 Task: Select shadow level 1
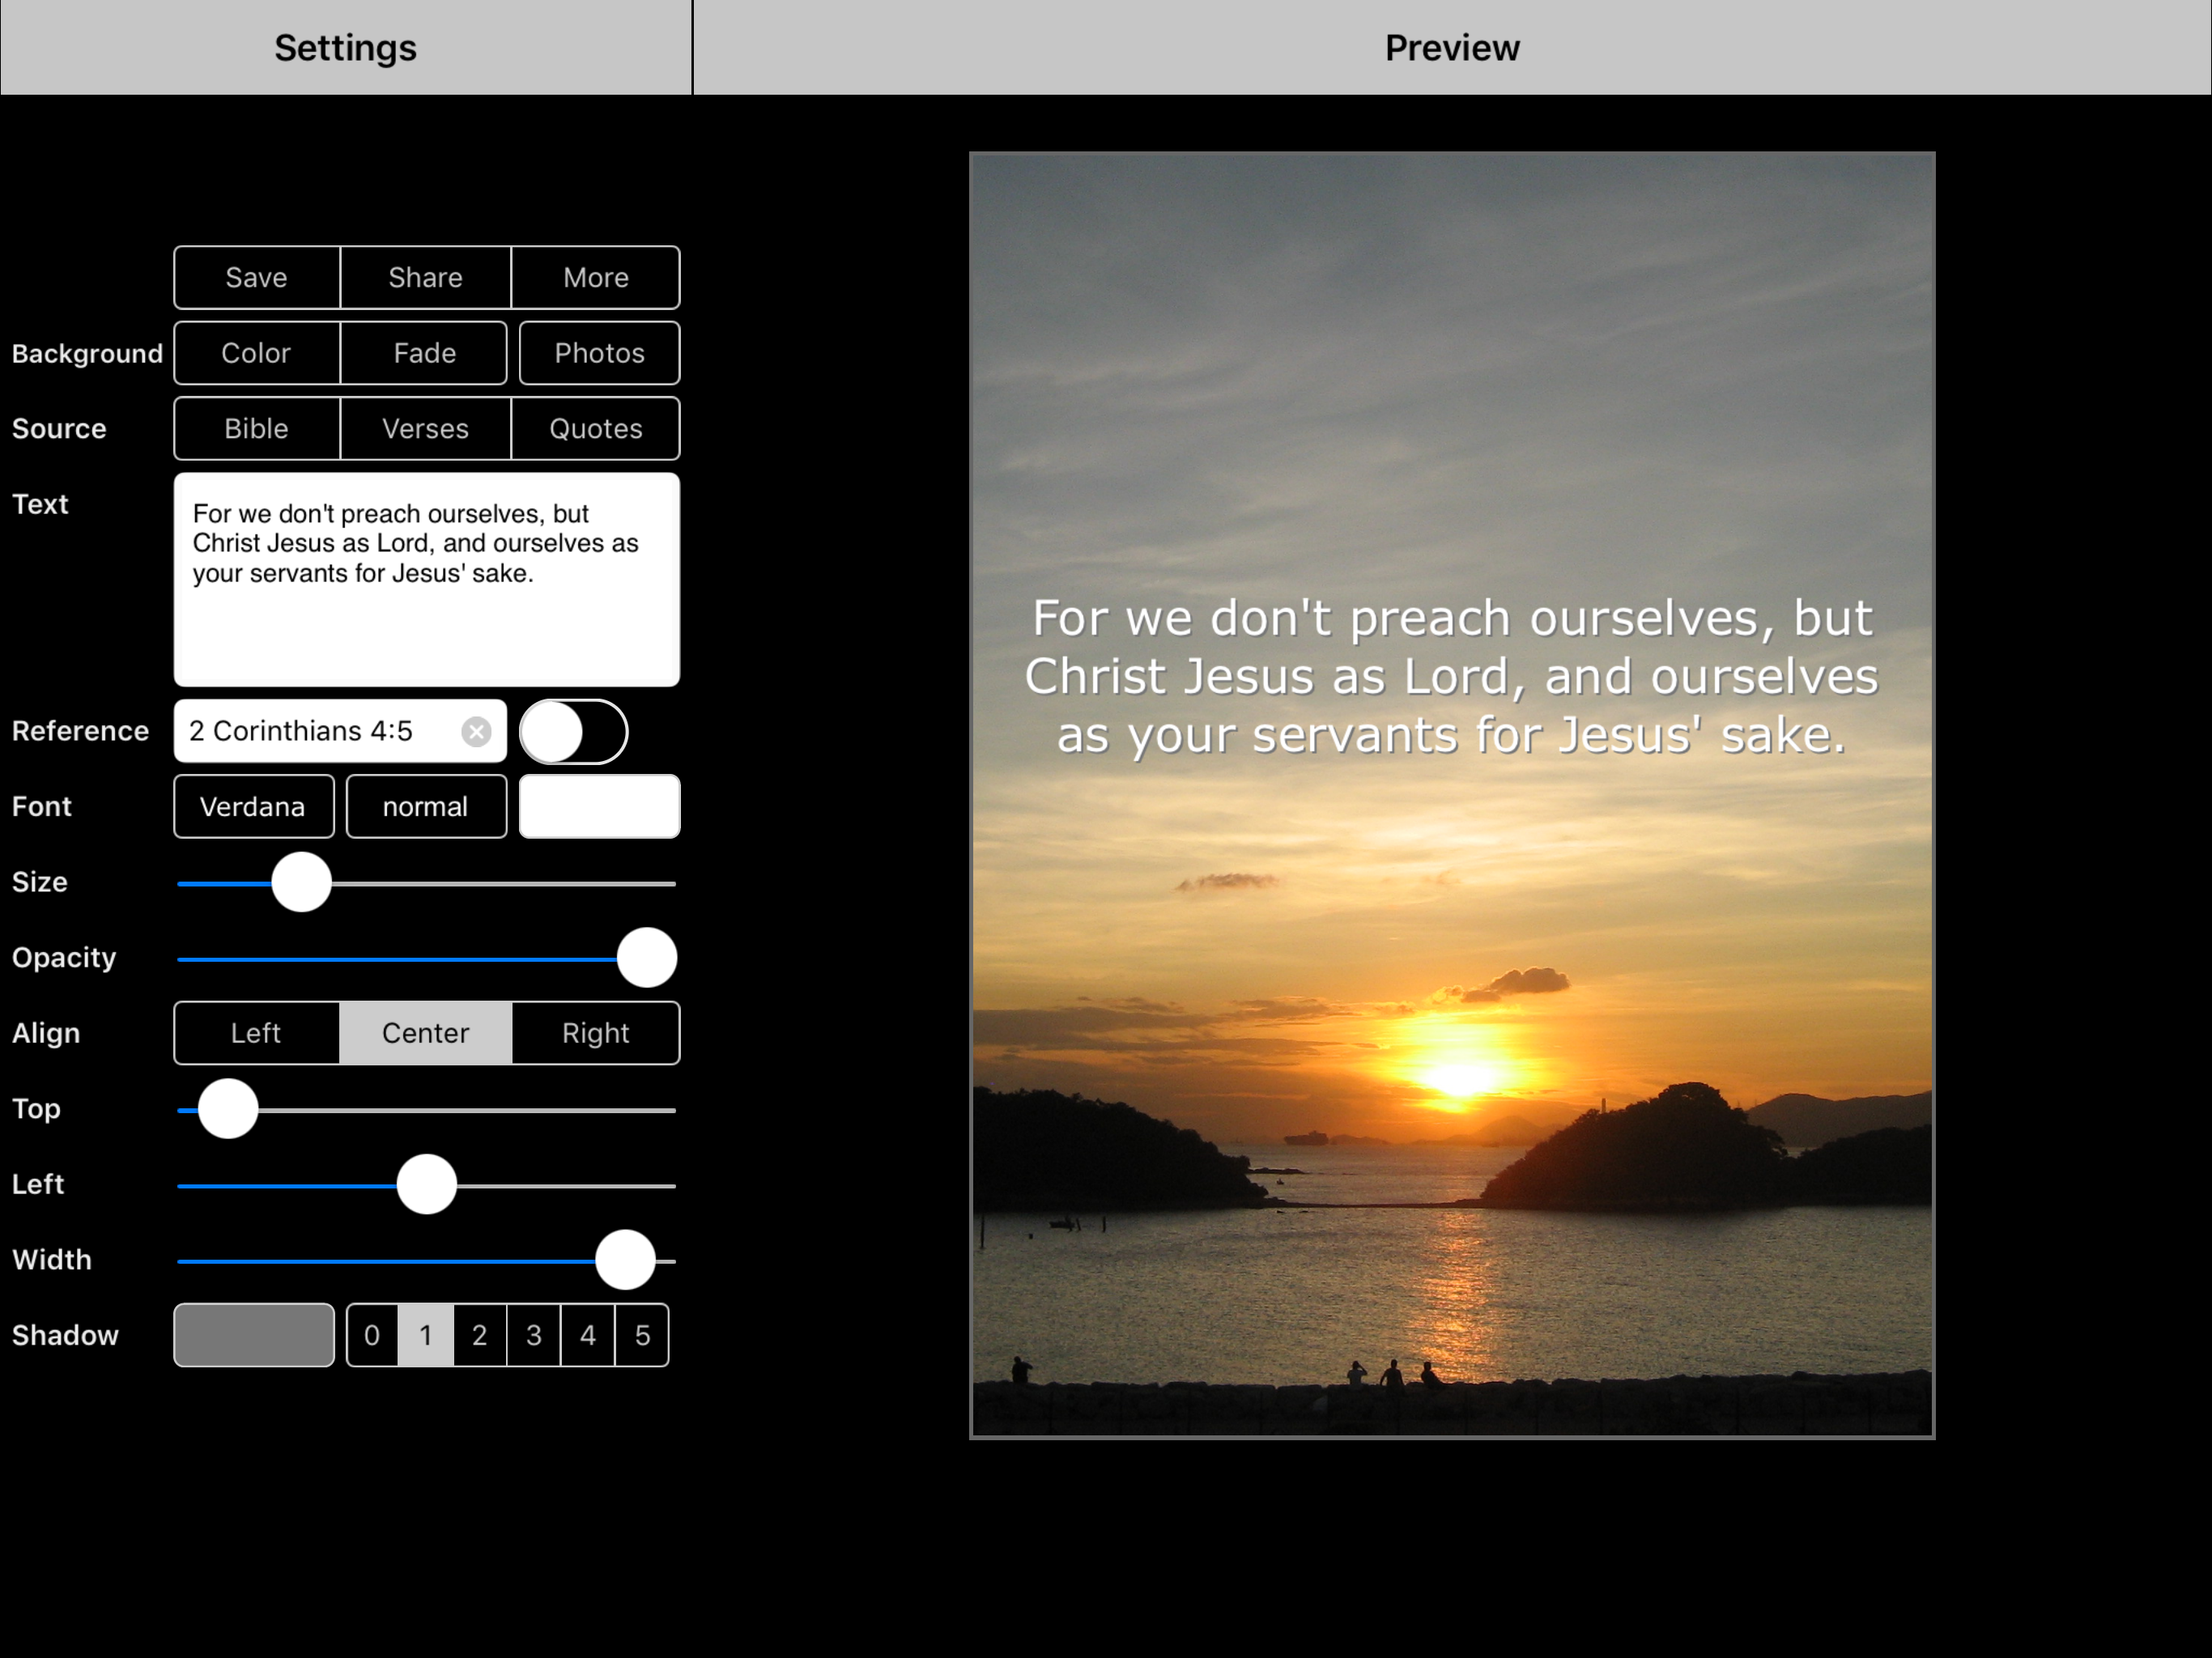(x=426, y=1335)
